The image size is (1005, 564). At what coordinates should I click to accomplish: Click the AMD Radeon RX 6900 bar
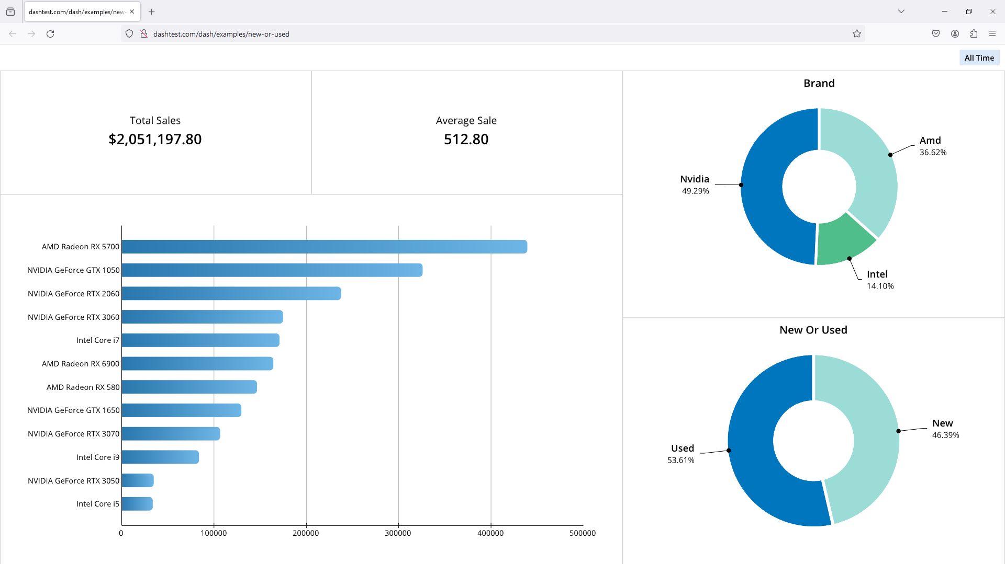[197, 364]
